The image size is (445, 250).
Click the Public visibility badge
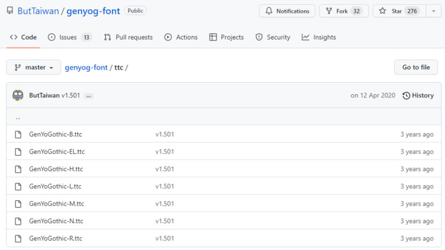[x=135, y=11]
